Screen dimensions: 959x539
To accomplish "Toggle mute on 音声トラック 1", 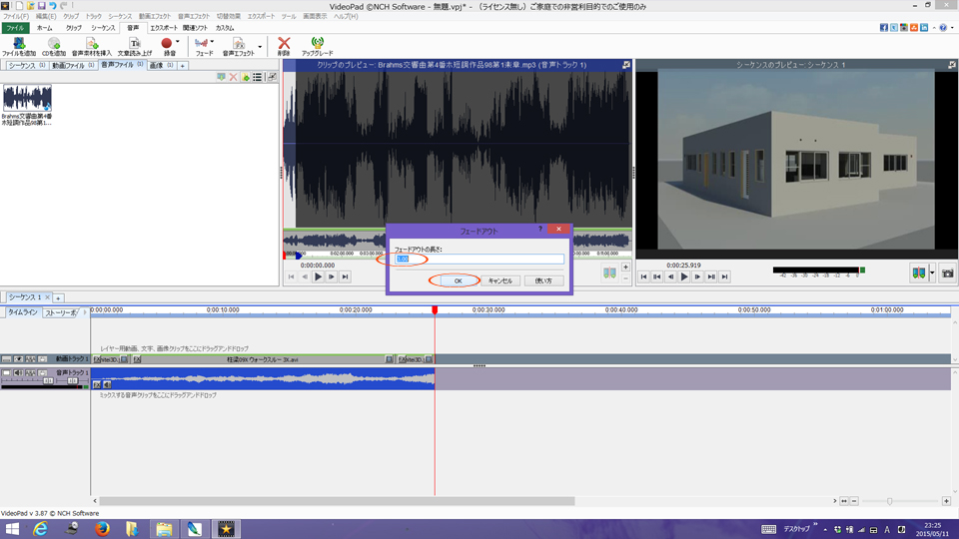I will 18,372.
